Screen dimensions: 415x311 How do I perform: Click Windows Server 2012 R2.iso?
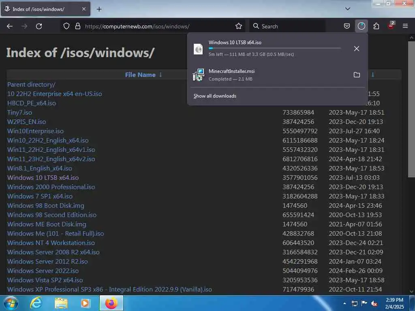pyautogui.click(x=47, y=261)
